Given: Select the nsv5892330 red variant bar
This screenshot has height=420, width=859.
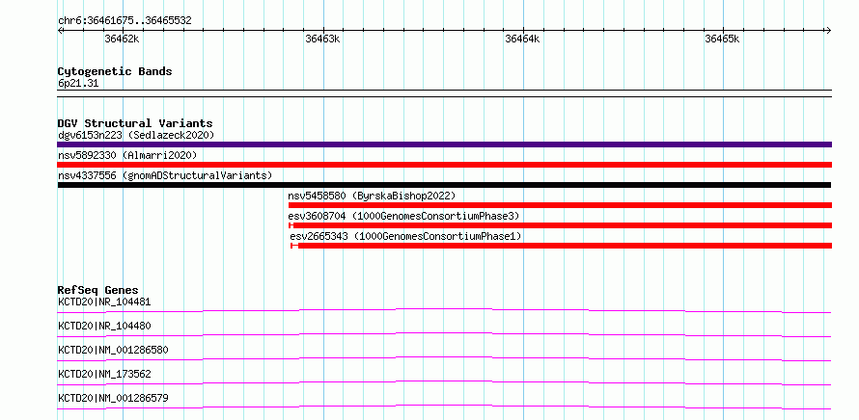Looking at the screenshot, I should coord(444,165).
